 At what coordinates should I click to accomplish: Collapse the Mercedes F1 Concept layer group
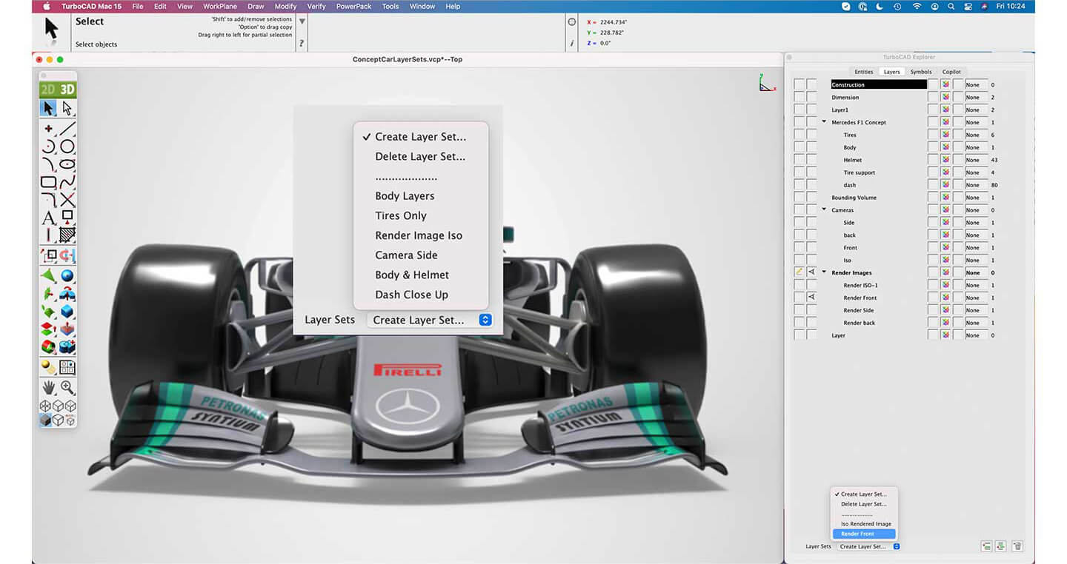pyautogui.click(x=824, y=122)
